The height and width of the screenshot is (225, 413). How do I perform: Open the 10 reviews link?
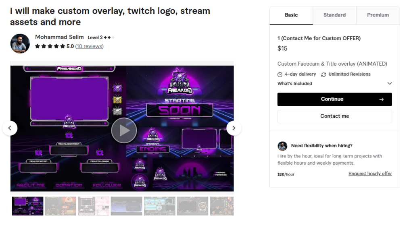tap(89, 46)
